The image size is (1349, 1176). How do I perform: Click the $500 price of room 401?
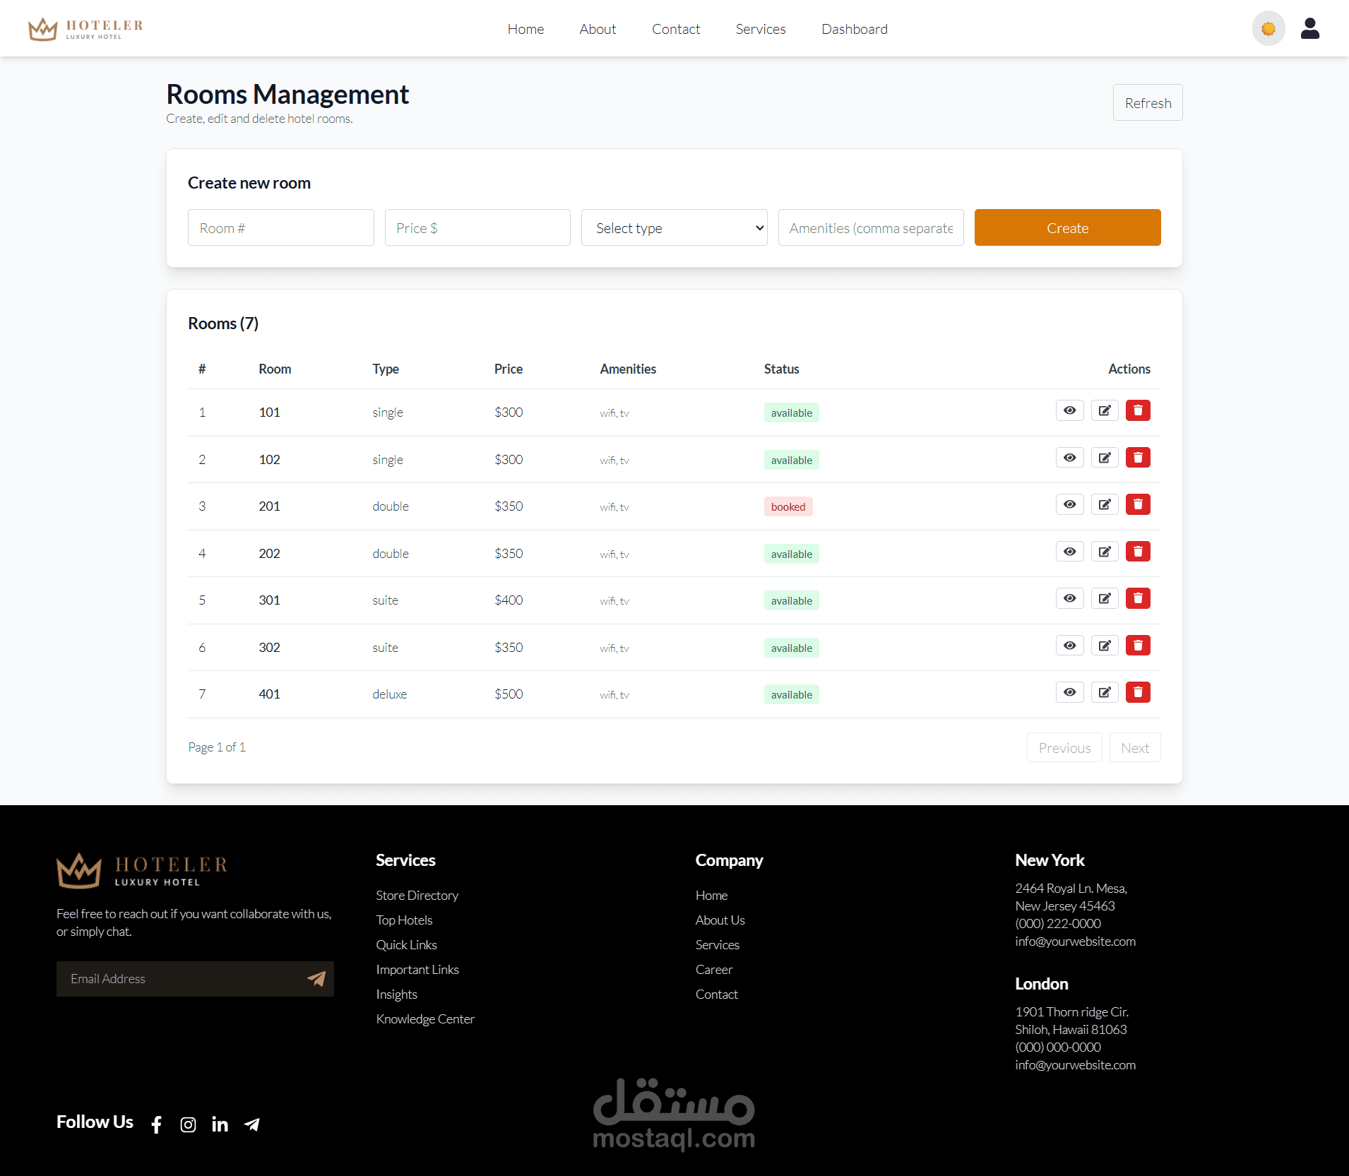509,694
